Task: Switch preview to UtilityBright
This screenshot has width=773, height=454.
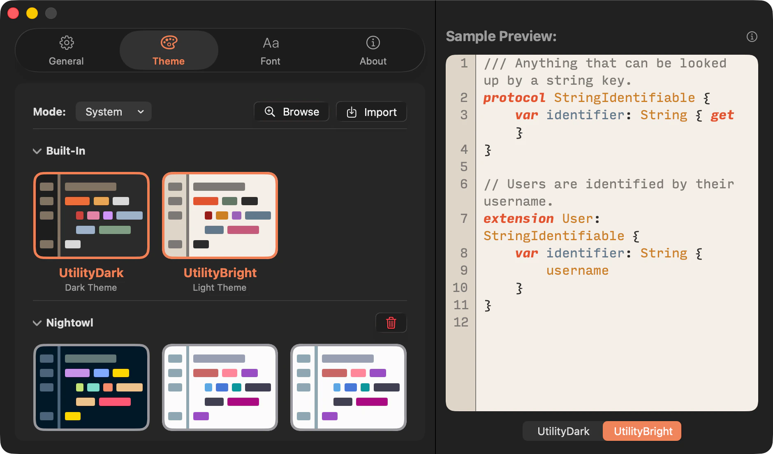Action: pyautogui.click(x=643, y=431)
